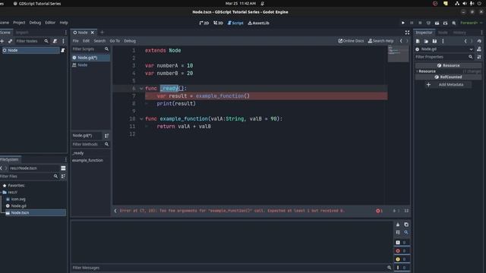The image size is (486, 273).
Task: Select Node.gd(*) in the script list
Action: (90, 58)
